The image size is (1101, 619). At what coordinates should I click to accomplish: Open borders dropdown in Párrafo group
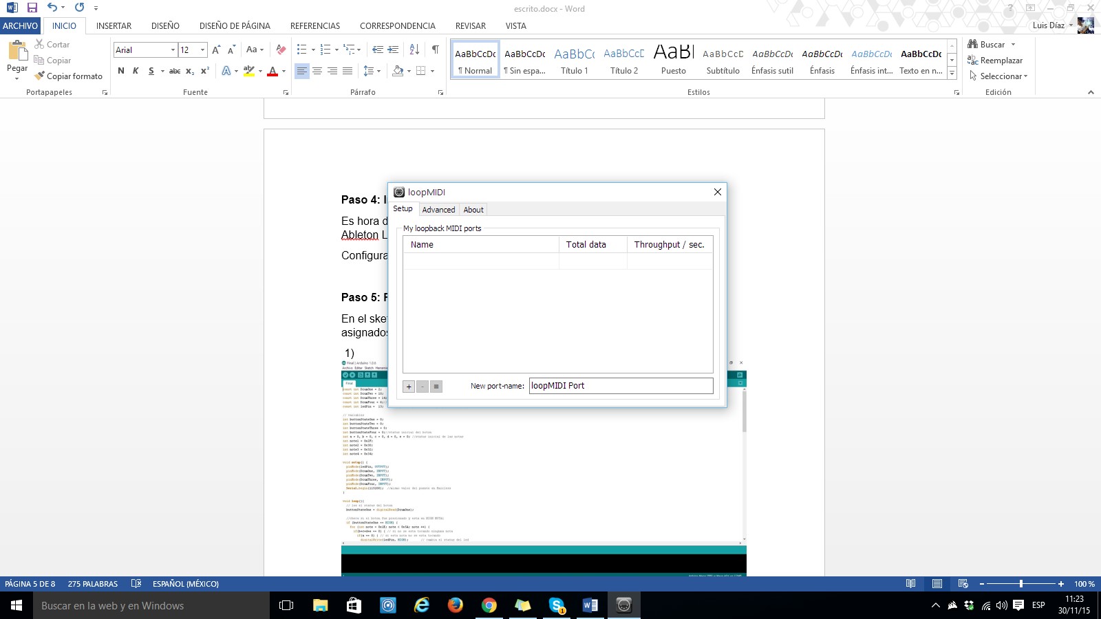(432, 71)
